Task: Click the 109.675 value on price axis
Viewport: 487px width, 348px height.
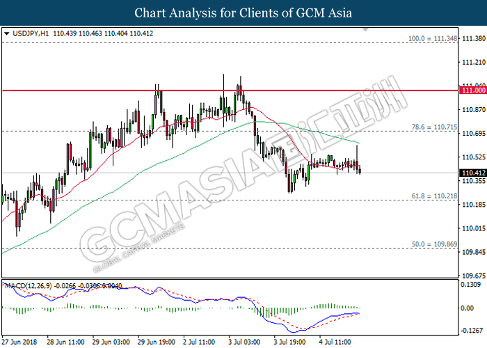Action: point(472,275)
